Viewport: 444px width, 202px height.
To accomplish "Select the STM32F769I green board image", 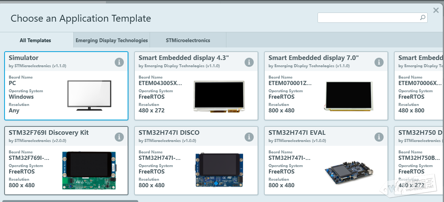I will pyautogui.click(x=89, y=170).
